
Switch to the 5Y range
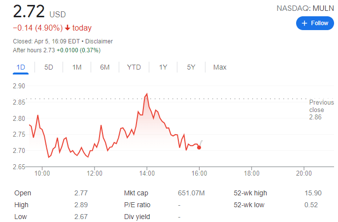(x=191, y=67)
